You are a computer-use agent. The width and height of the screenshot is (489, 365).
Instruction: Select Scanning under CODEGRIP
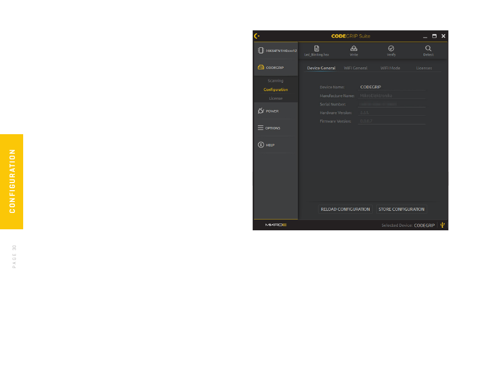click(275, 81)
